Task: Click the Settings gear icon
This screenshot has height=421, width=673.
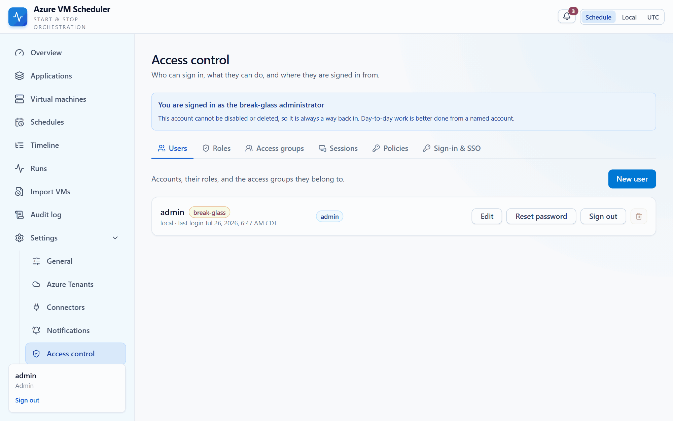Action: coord(20,238)
